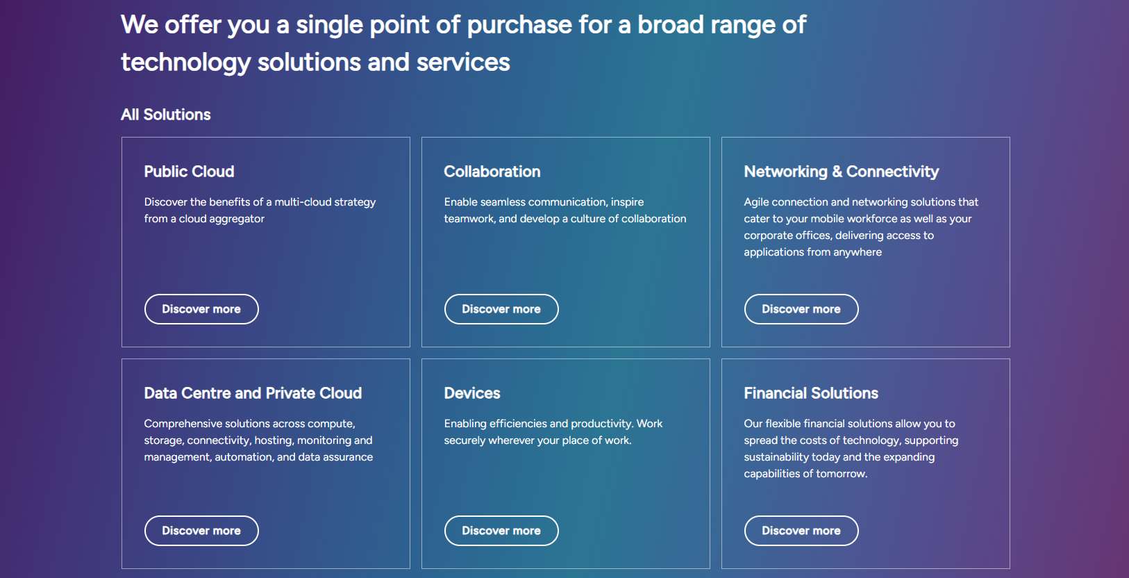Click the seamless communication description paragraph

click(x=564, y=210)
